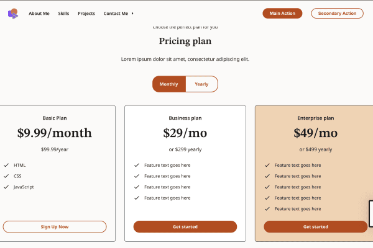Click first checkmark in the Enterprise plan card
The height and width of the screenshot is (248, 373).
click(x=267, y=165)
